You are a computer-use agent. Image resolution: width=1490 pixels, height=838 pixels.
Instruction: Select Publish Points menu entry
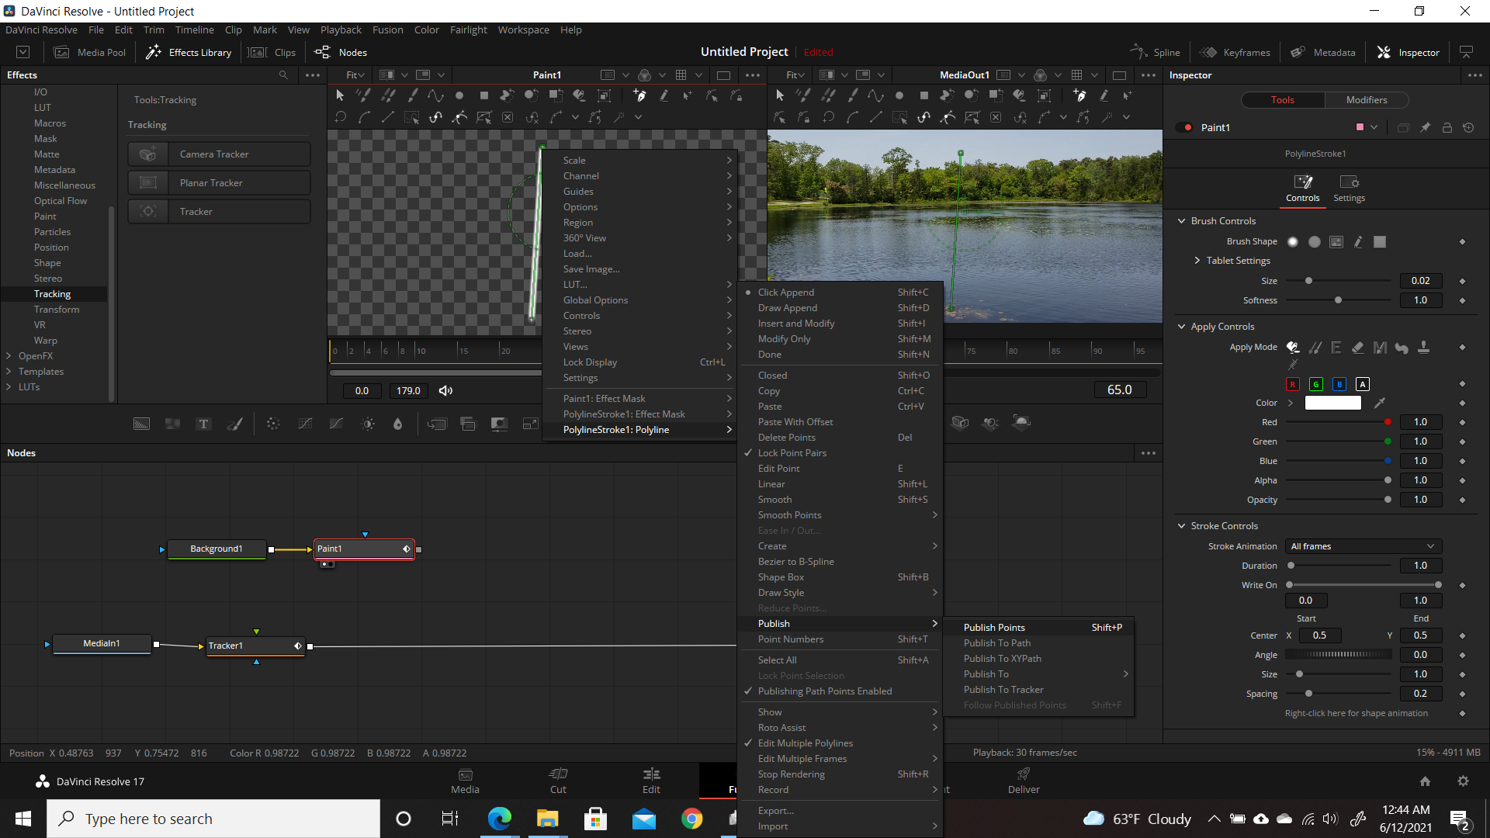[x=1039, y=628]
